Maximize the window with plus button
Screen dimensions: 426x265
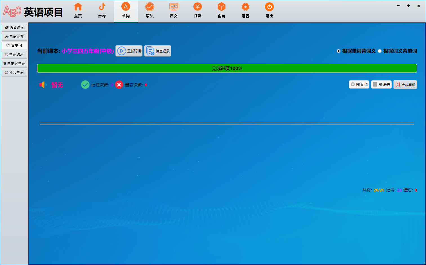[409, 6]
